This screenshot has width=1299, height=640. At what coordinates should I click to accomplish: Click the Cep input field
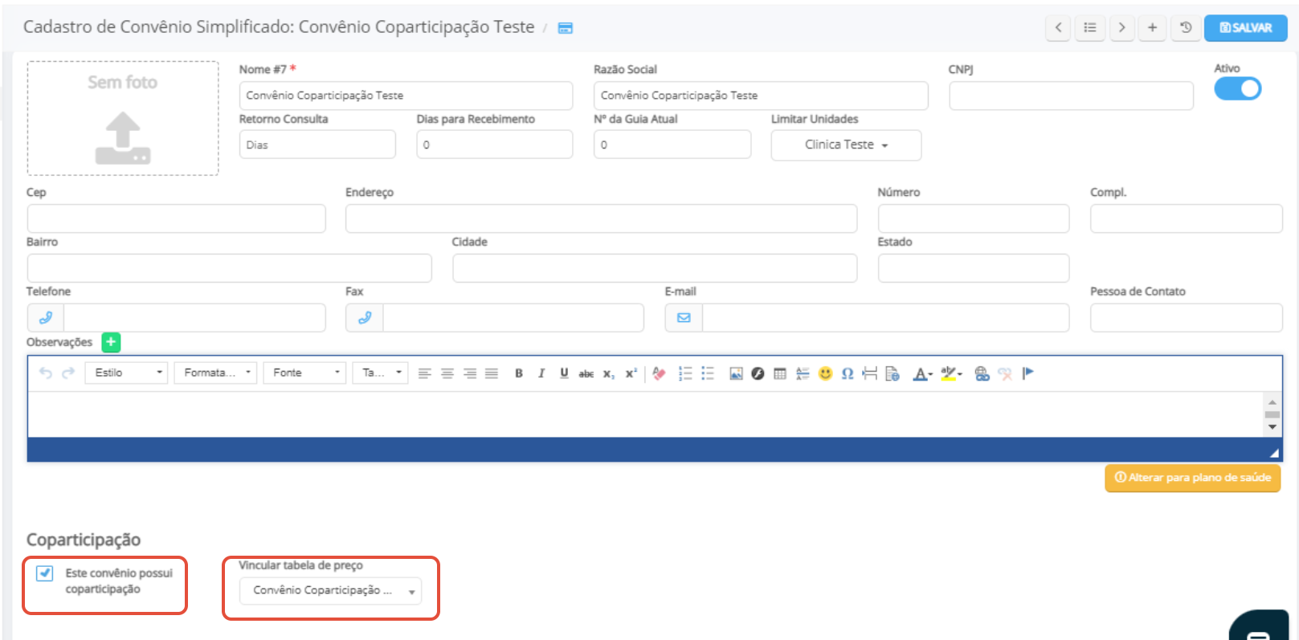pyautogui.click(x=176, y=218)
